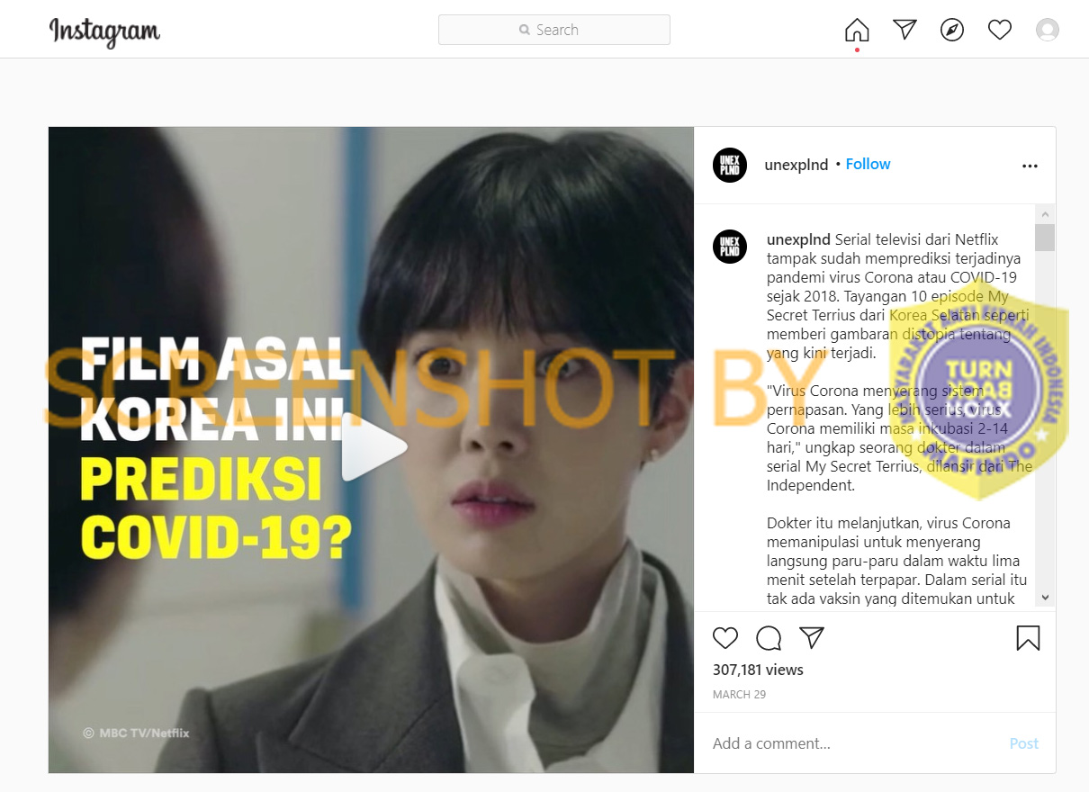
Task: Open unexplnd avatar beside caption
Action: [730, 247]
